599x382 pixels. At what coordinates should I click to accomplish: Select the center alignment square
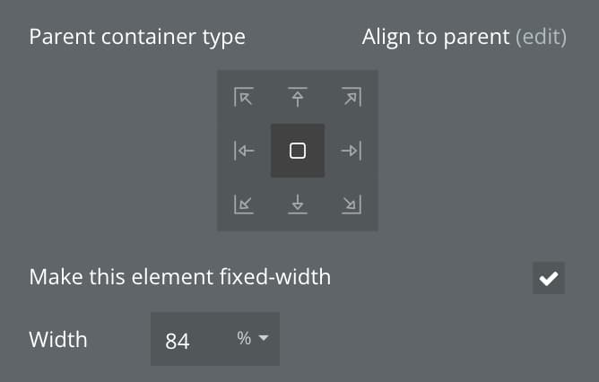pos(298,151)
